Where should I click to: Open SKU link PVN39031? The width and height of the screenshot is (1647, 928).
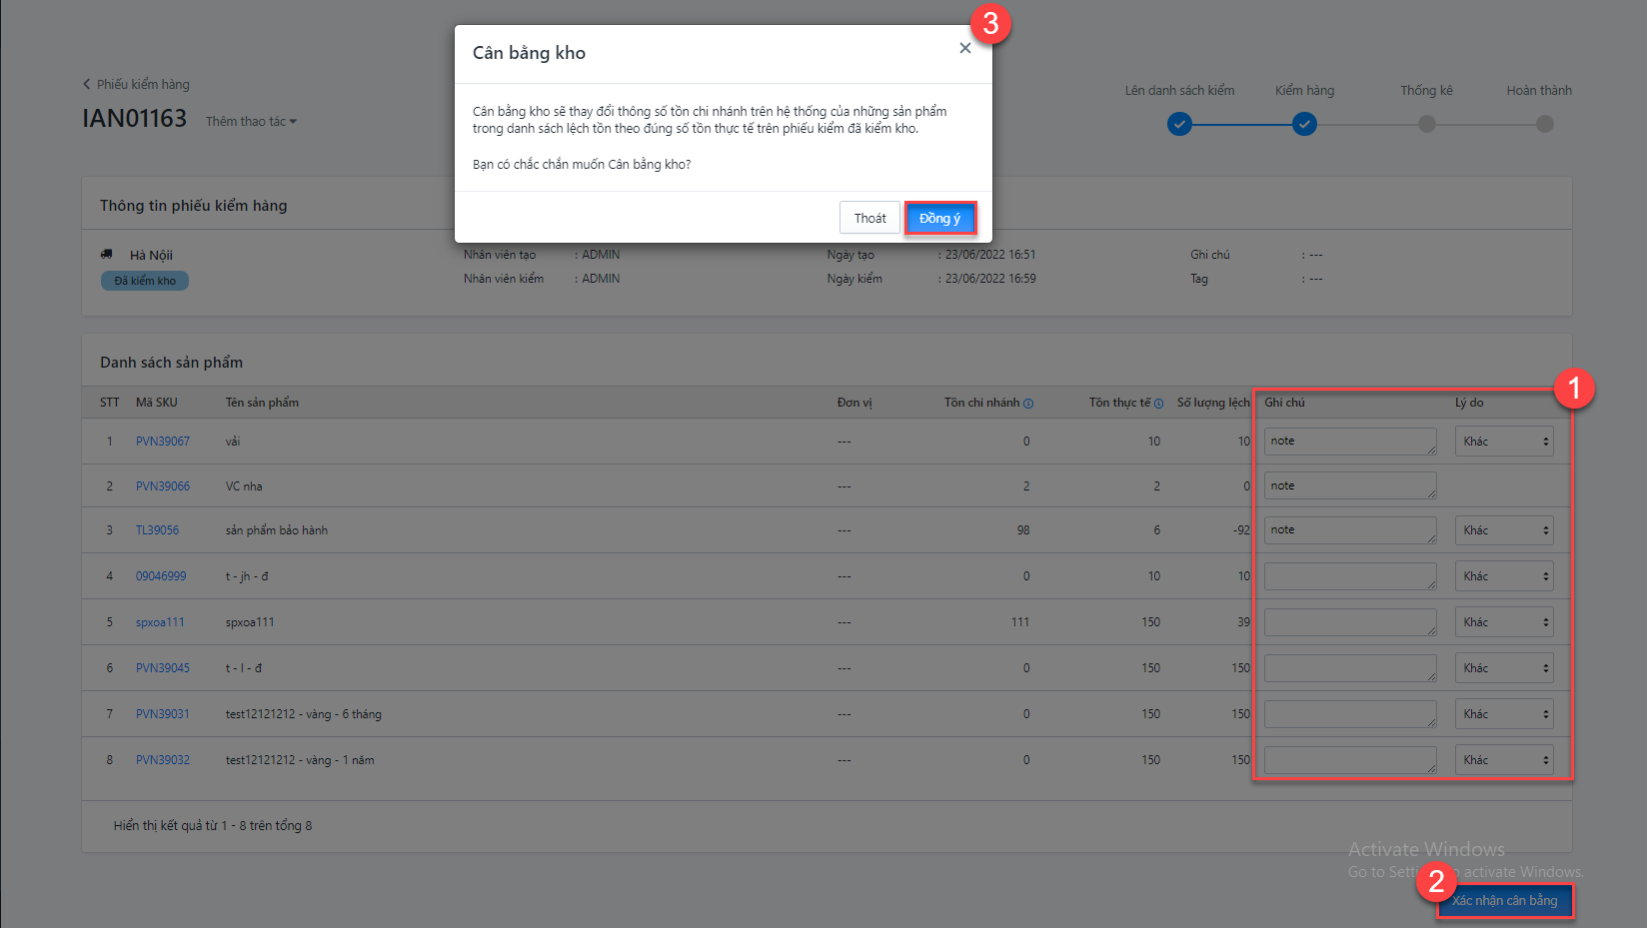click(x=163, y=714)
